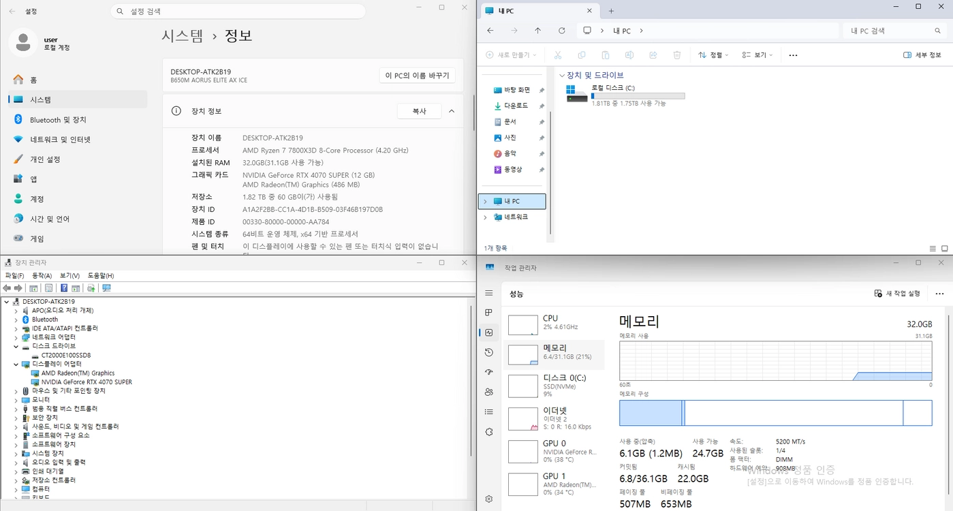Refresh the File Explorer location

click(x=561, y=31)
